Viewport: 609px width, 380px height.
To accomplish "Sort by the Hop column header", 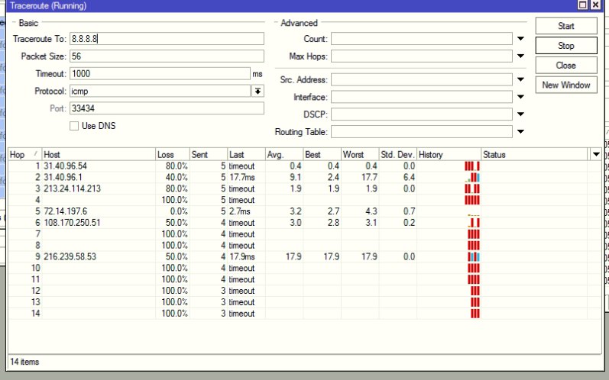I will pyautogui.click(x=24, y=154).
